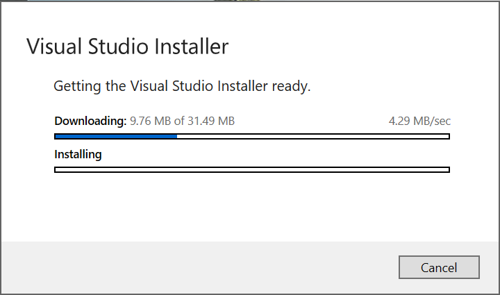Click the gray footer area left of Cancel
500x295 pixels.
(194, 267)
